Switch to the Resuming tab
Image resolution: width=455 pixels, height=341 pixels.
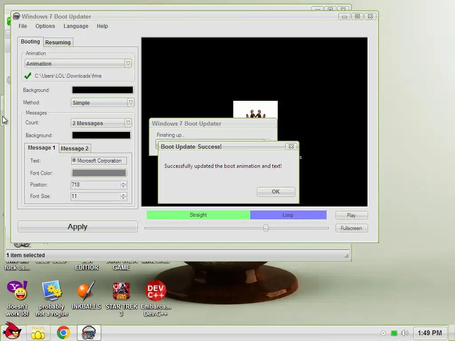58,42
